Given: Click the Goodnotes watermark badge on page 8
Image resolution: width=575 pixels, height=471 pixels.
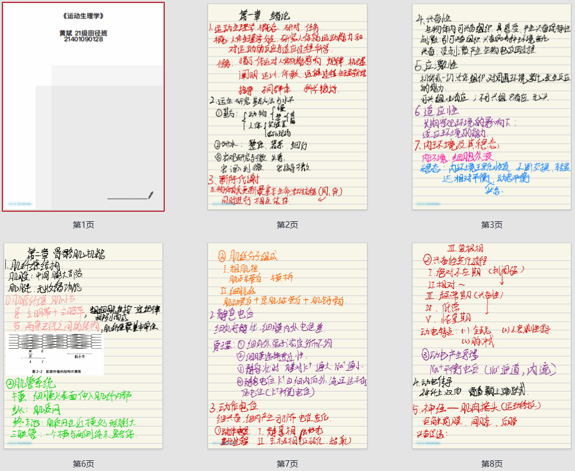Looking at the screenshot, I should [429, 443].
